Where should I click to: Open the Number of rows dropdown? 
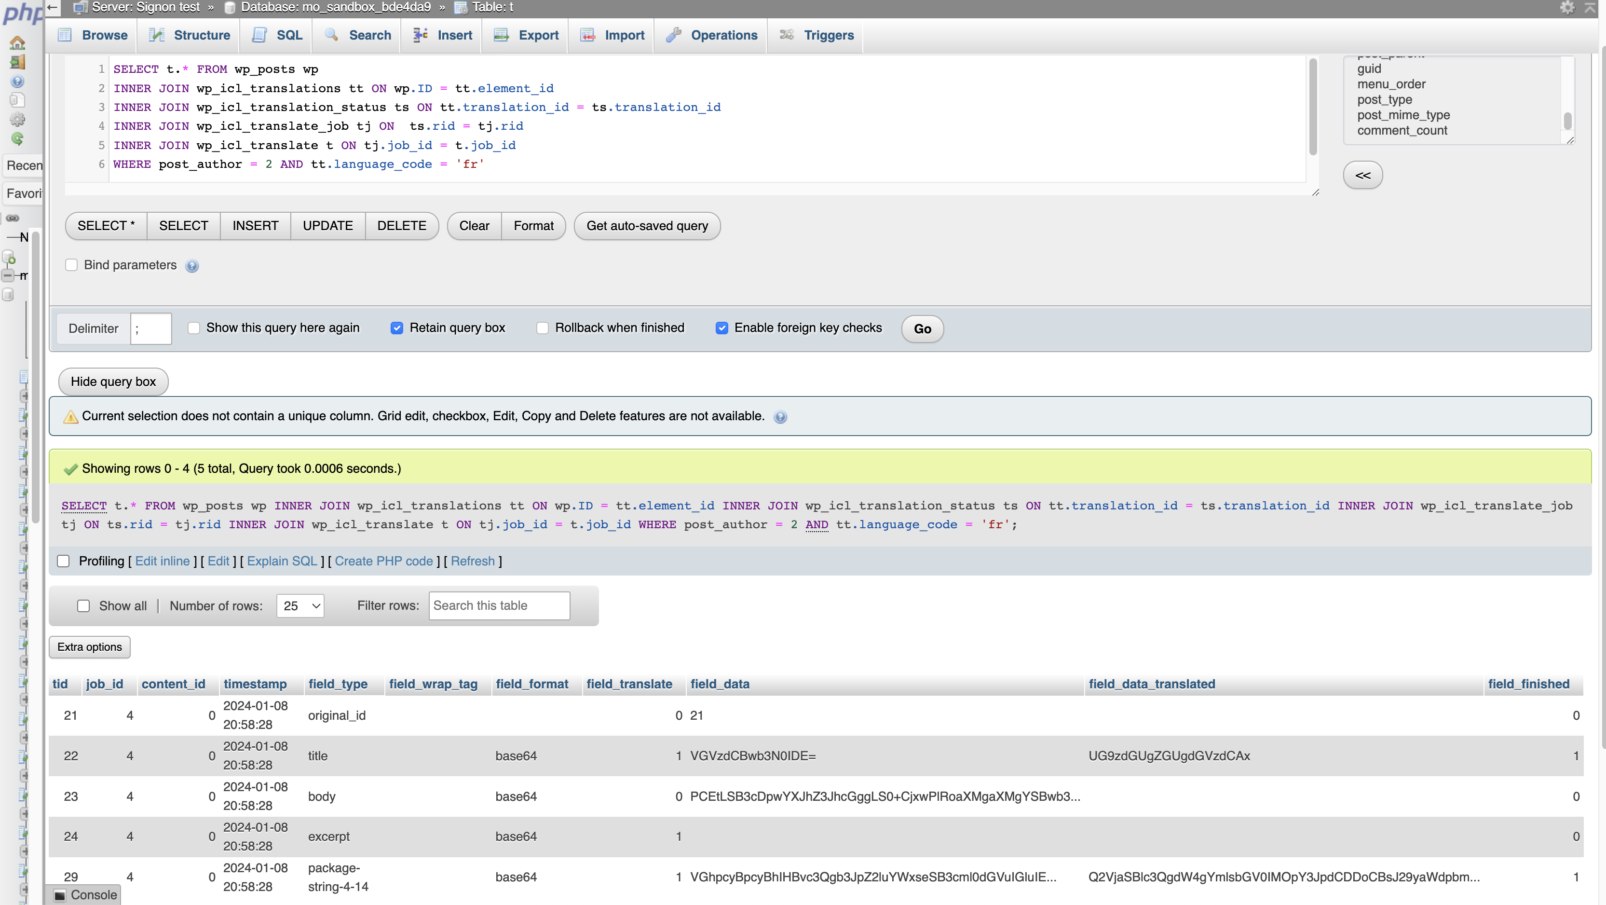(x=300, y=606)
